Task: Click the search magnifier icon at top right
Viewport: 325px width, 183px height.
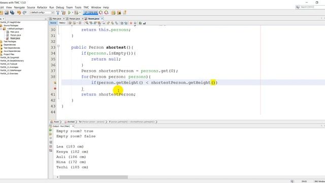Action: 298,7
